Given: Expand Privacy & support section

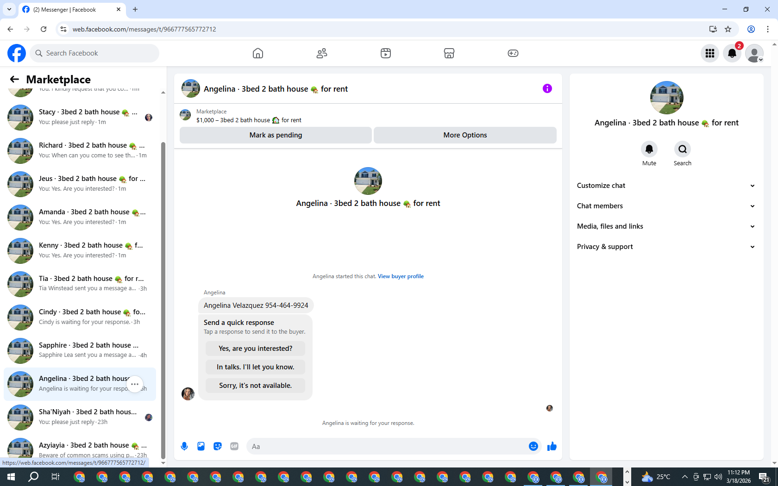Looking at the screenshot, I should click(x=666, y=247).
